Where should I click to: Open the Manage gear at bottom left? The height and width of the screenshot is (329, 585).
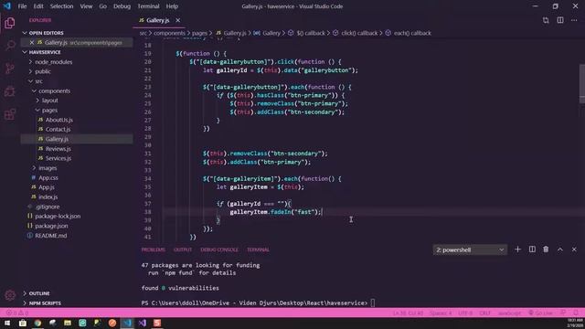(10, 295)
